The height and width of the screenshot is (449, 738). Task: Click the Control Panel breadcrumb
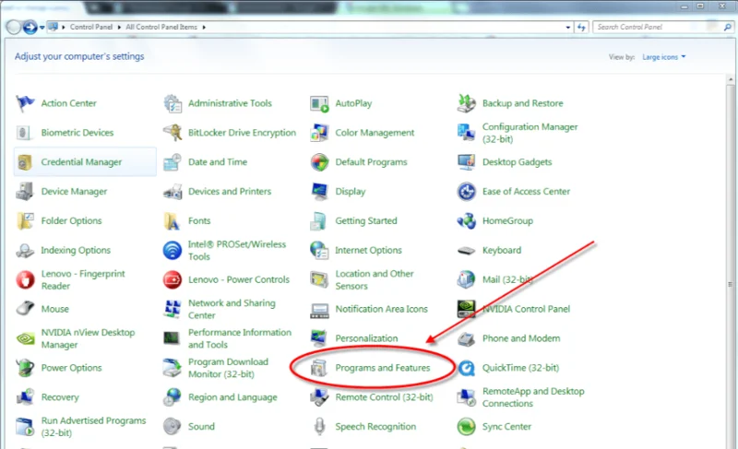pyautogui.click(x=91, y=28)
